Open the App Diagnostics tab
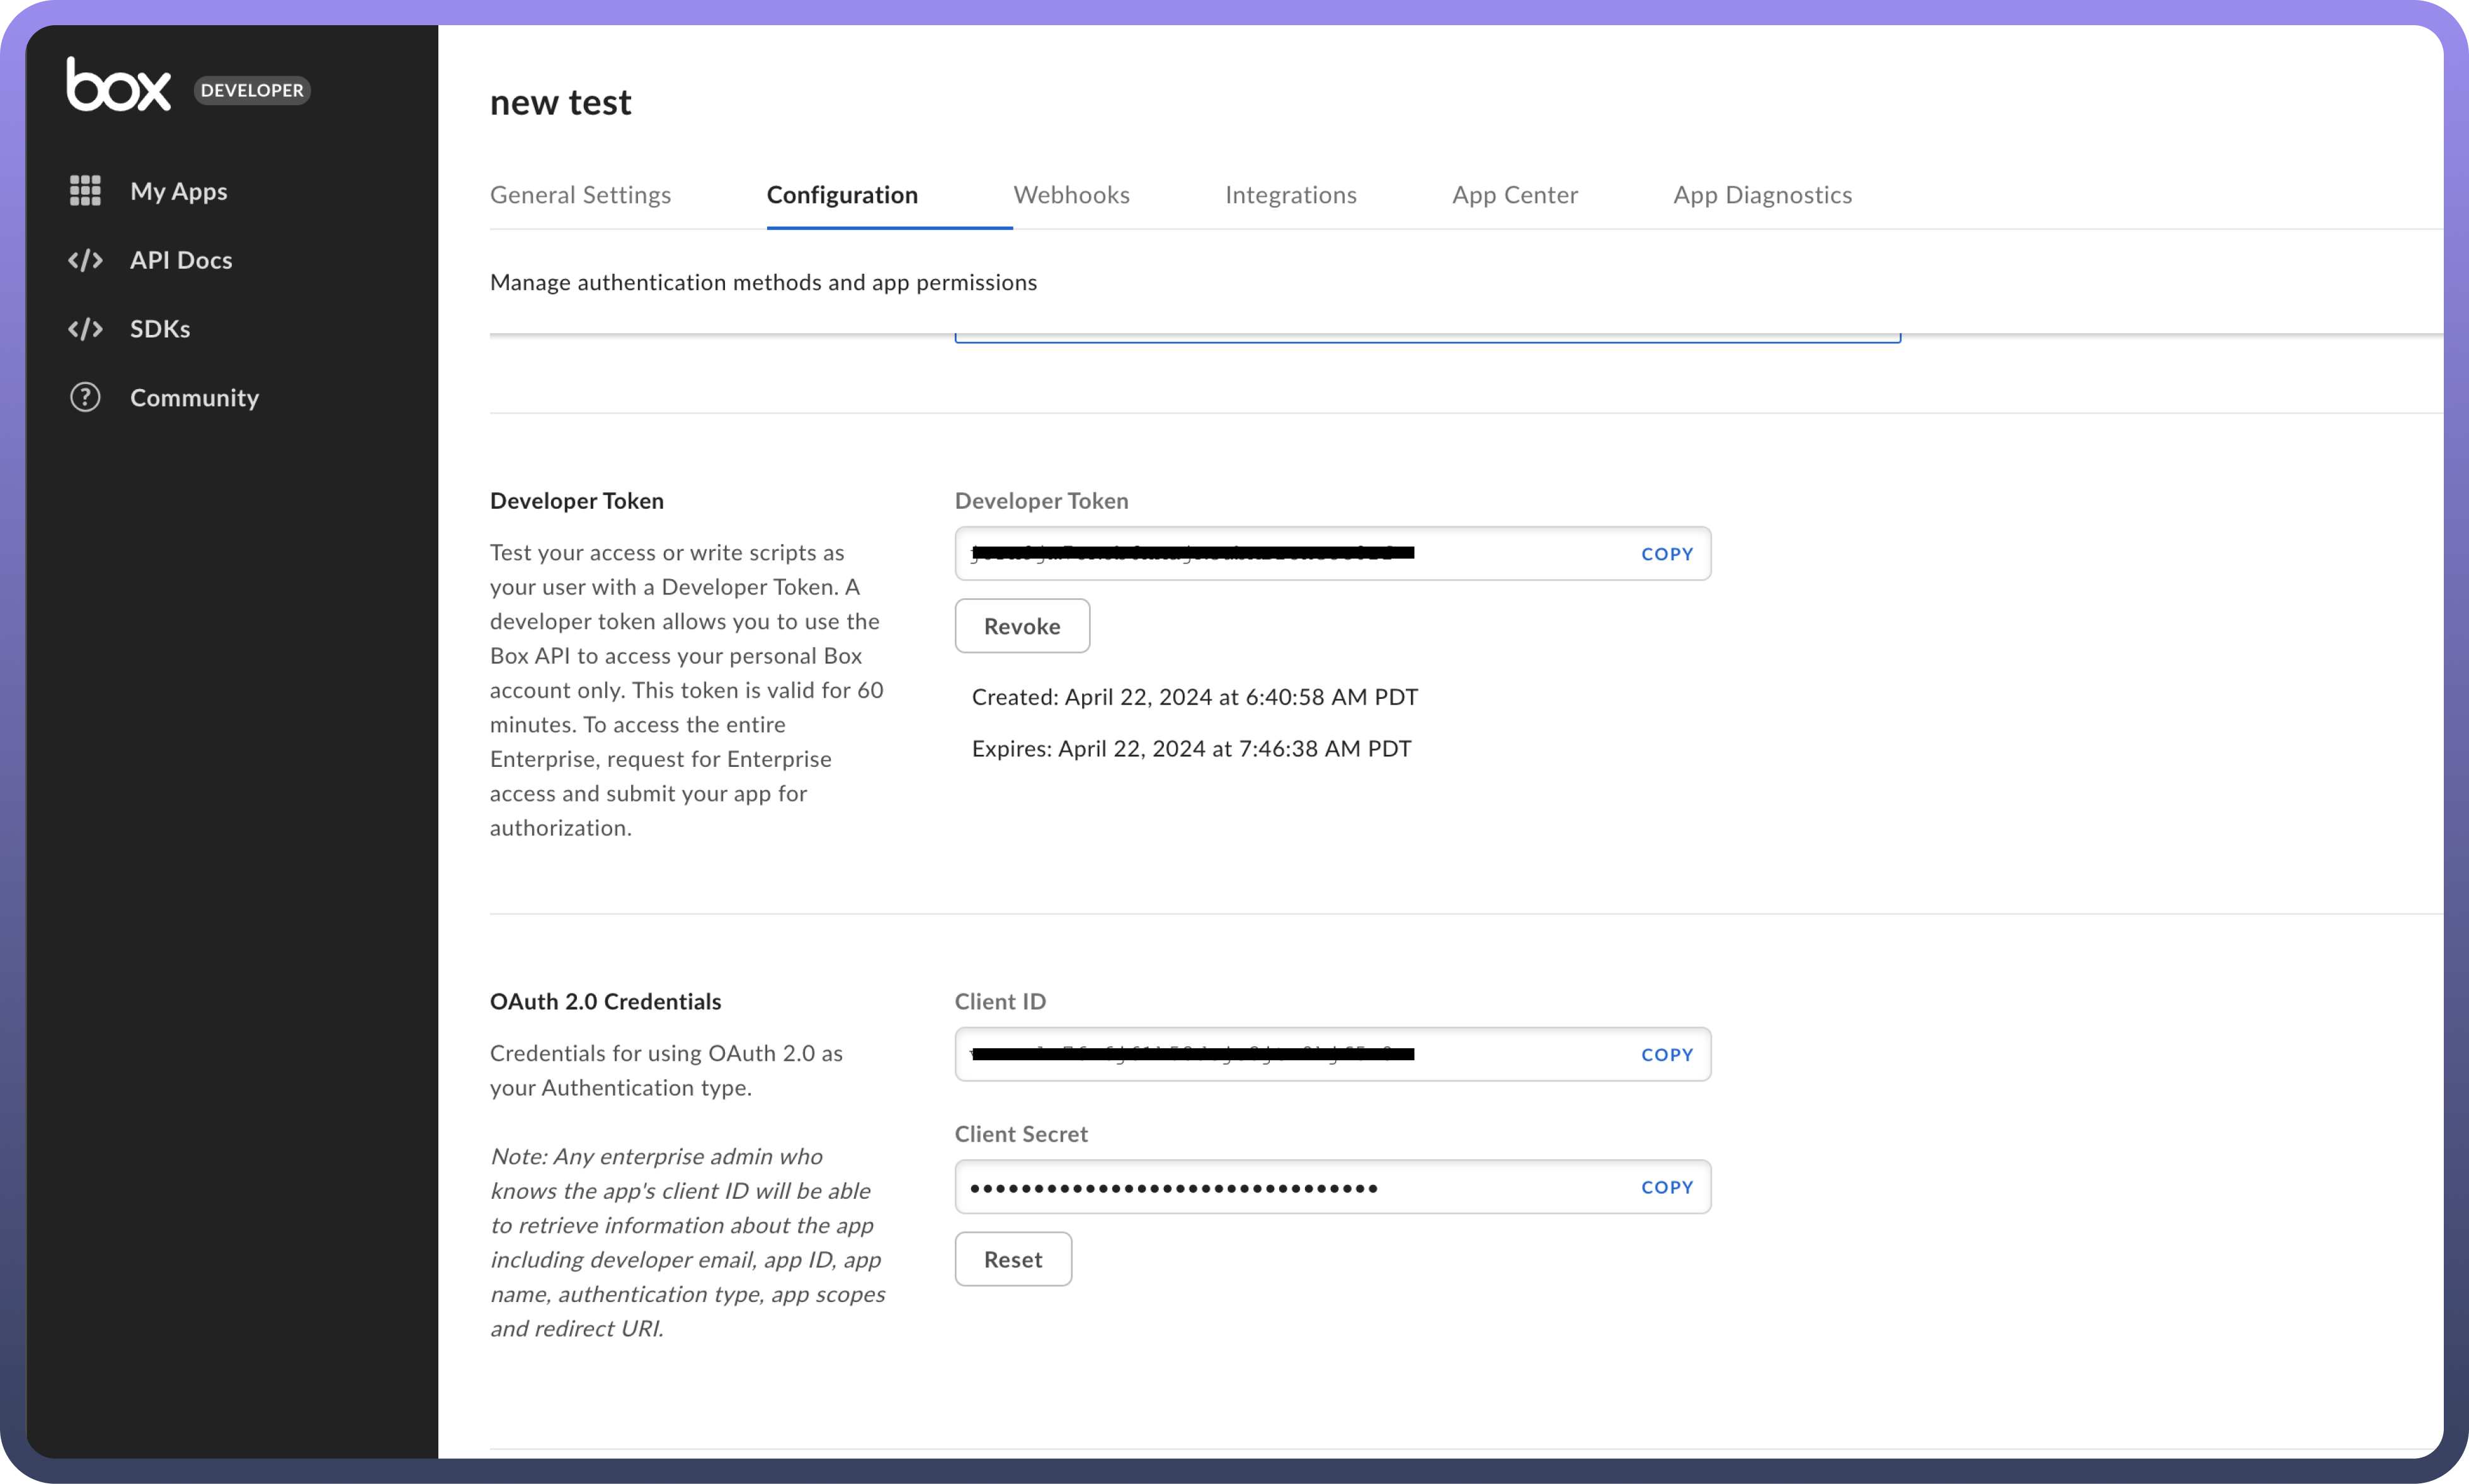2469x1484 pixels. click(x=1762, y=195)
